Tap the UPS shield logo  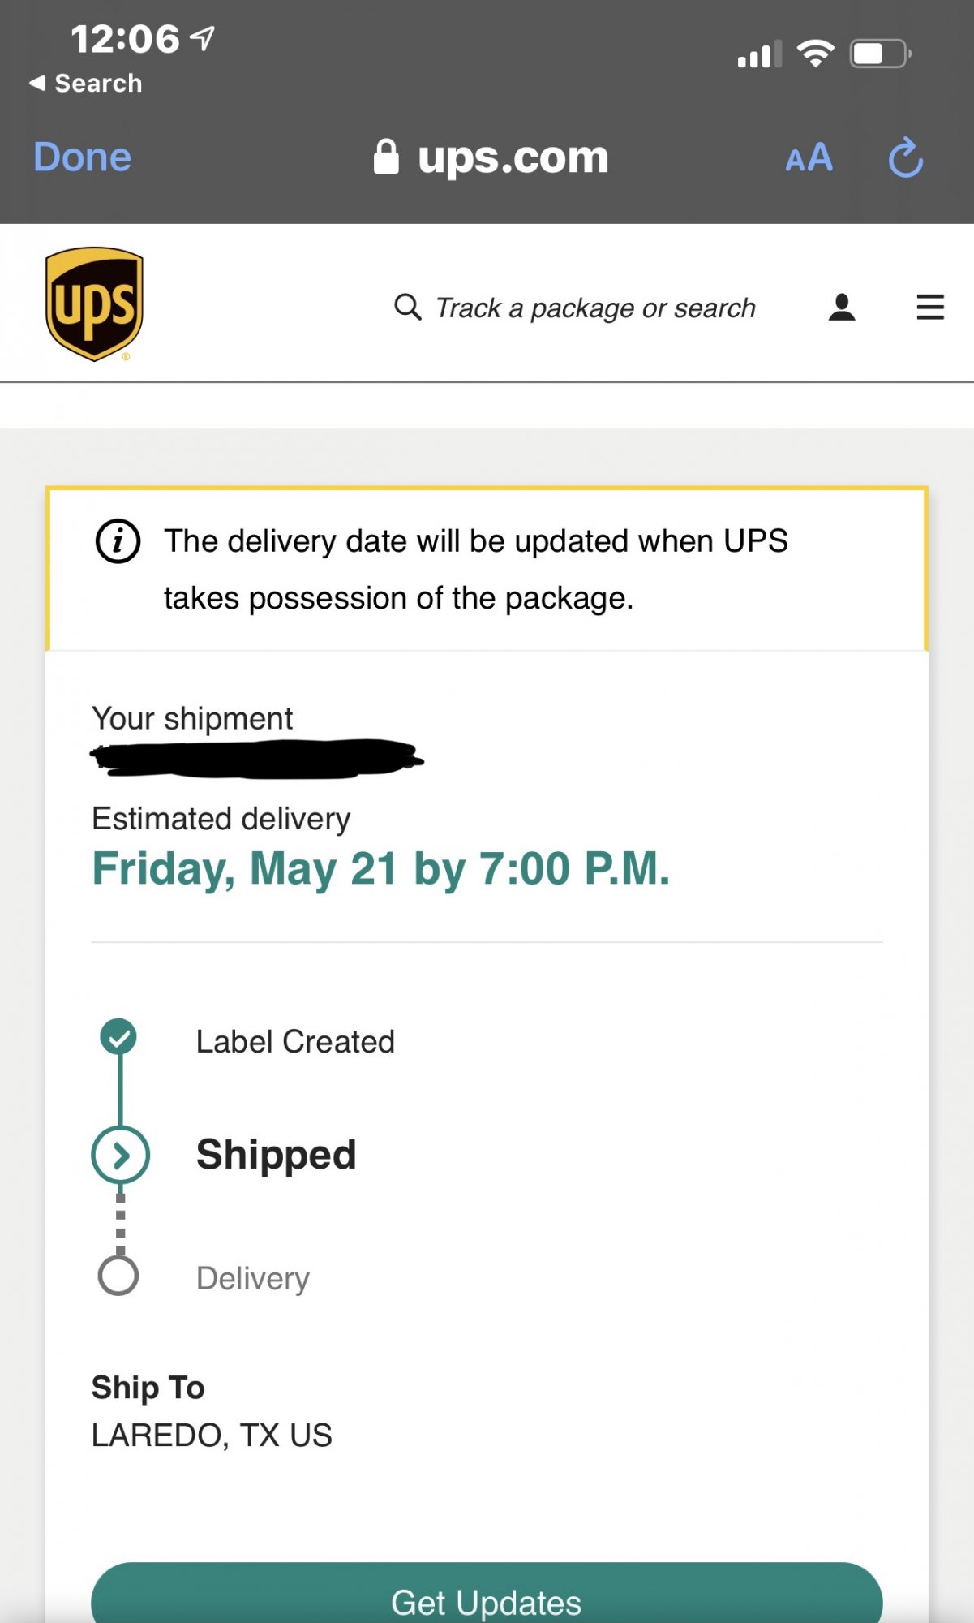[94, 304]
